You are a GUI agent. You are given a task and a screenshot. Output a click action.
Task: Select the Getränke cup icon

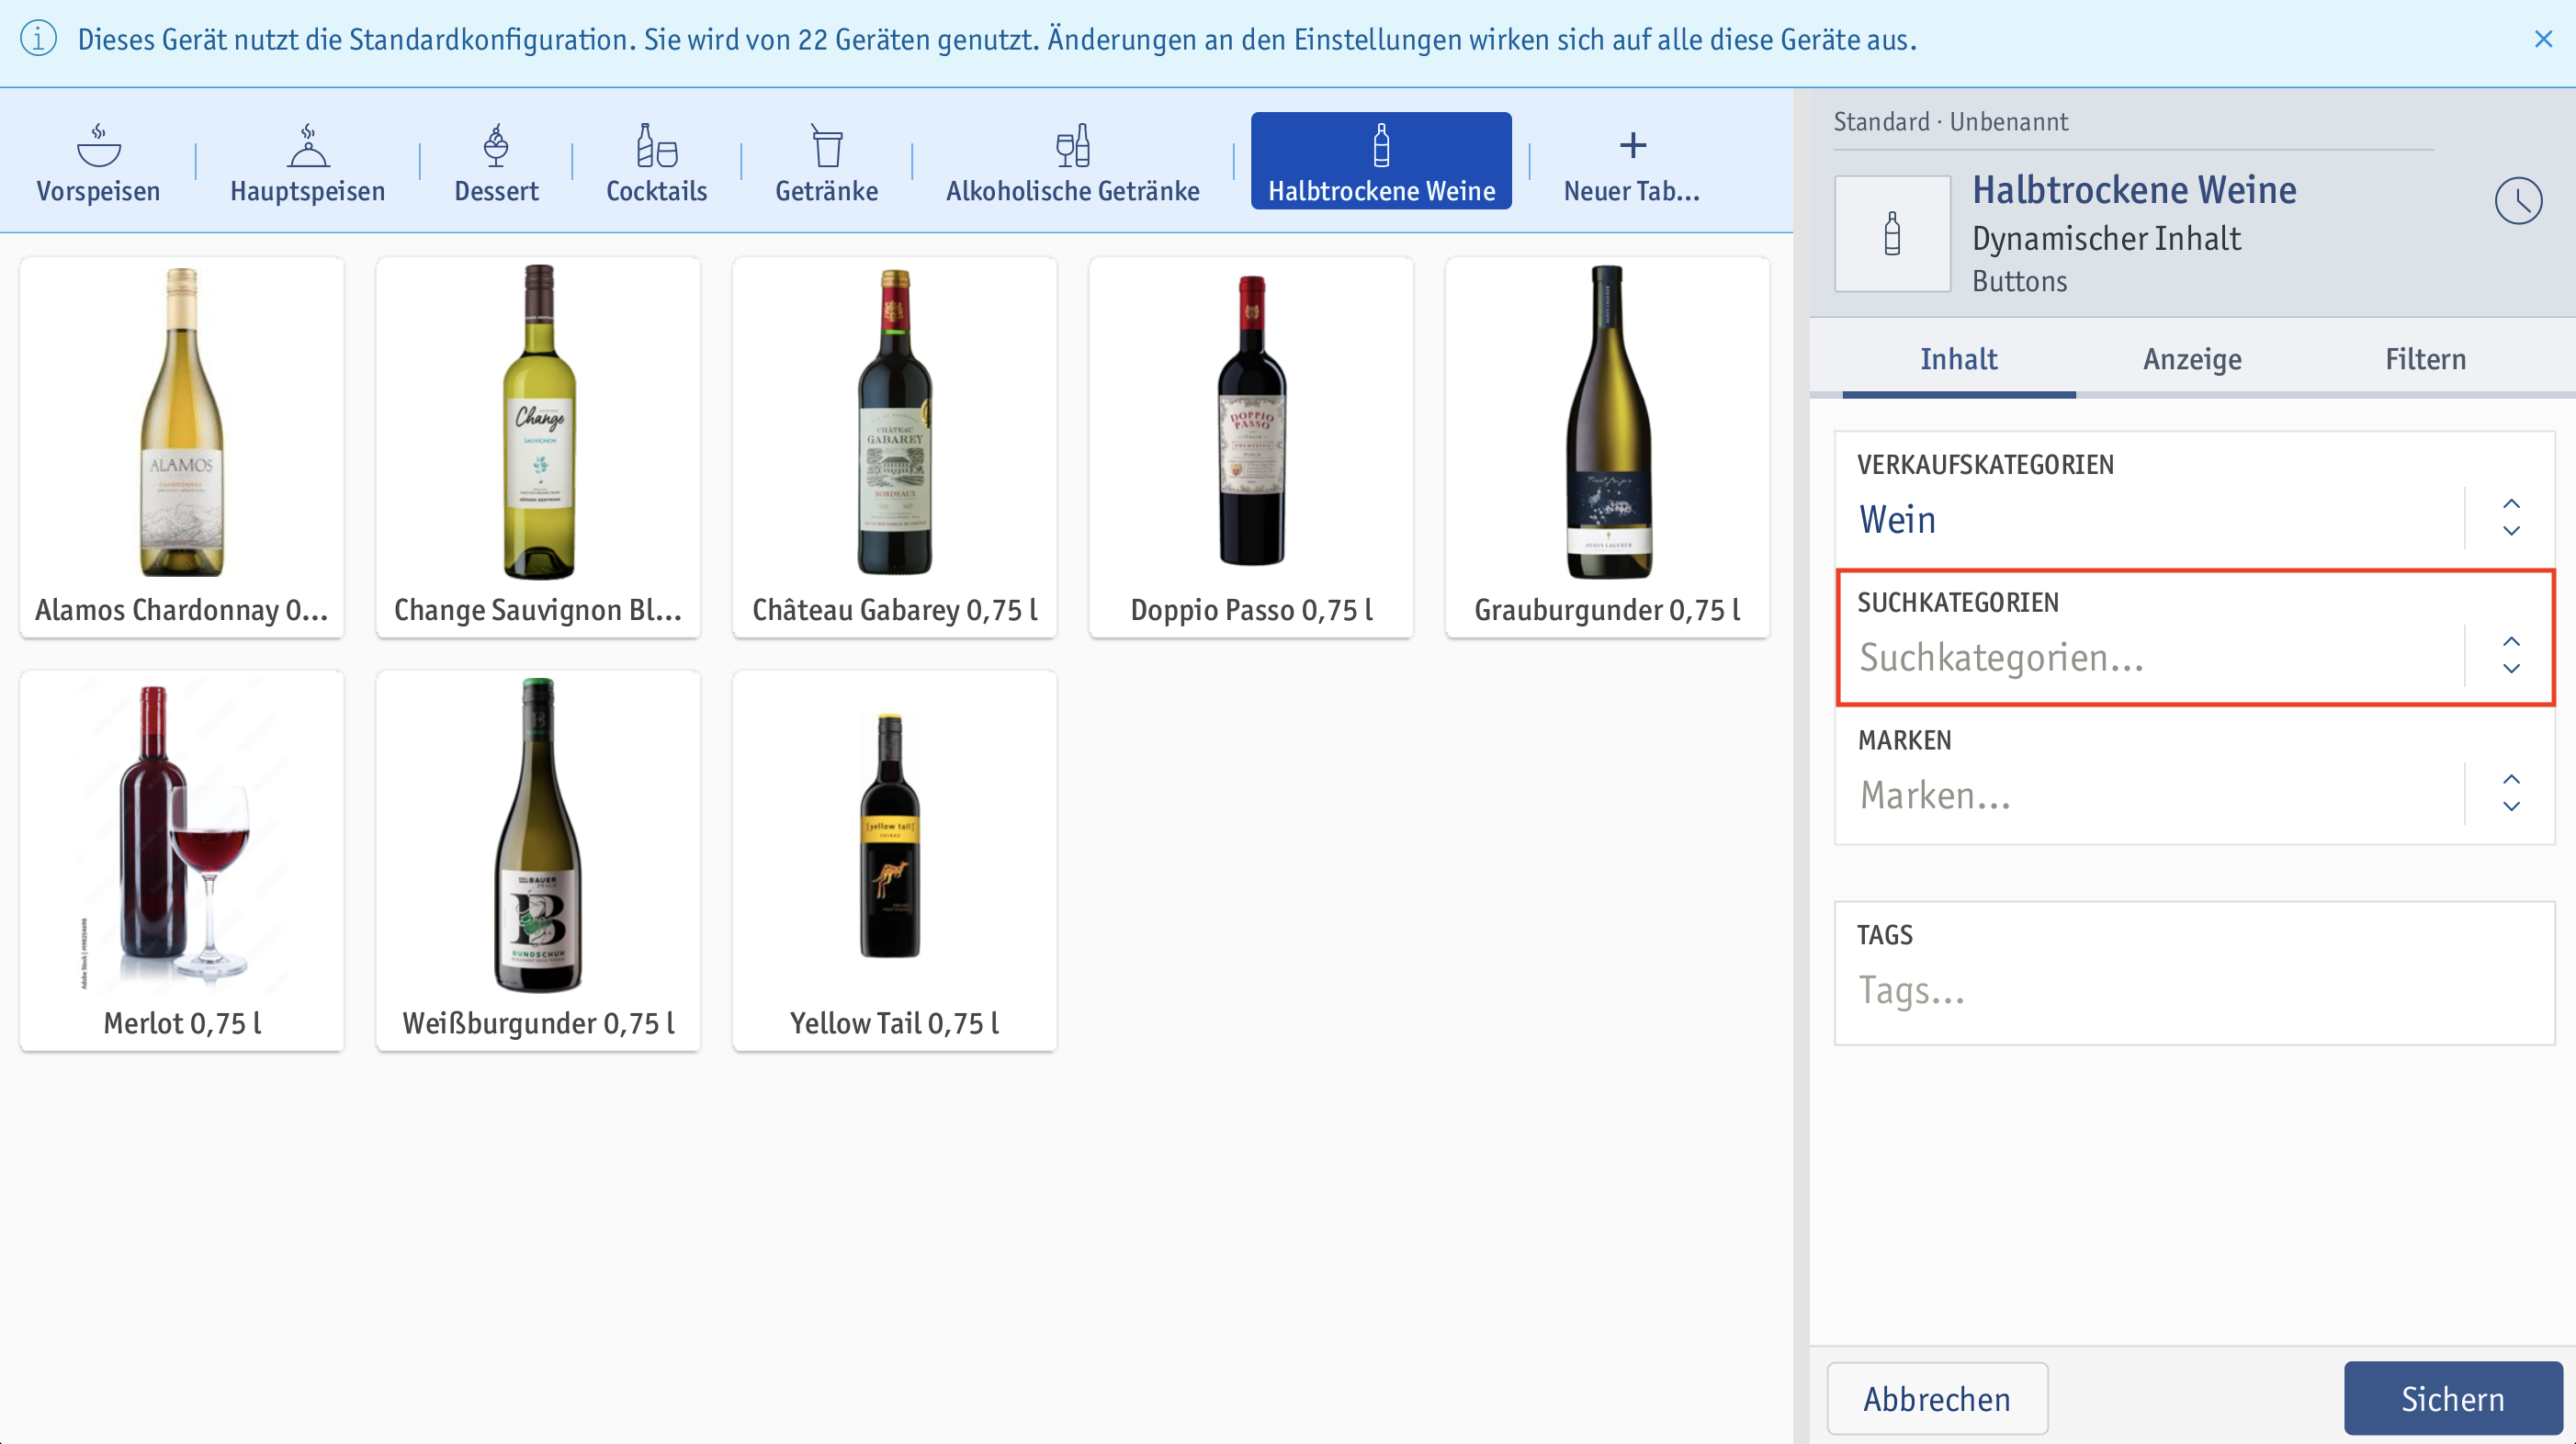click(827, 145)
